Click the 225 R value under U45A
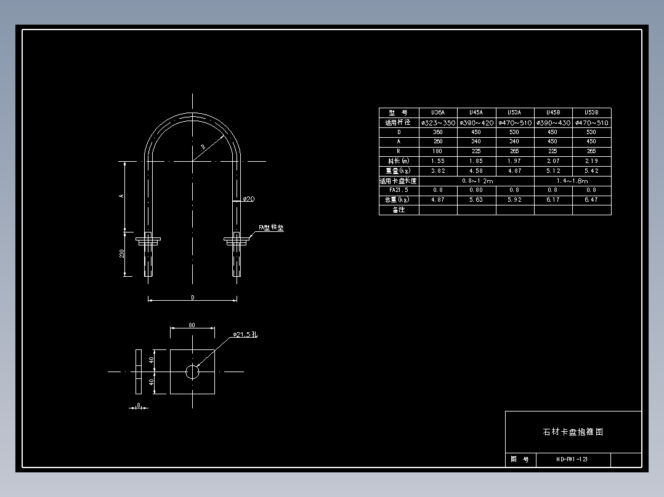The image size is (664, 497). (476, 151)
